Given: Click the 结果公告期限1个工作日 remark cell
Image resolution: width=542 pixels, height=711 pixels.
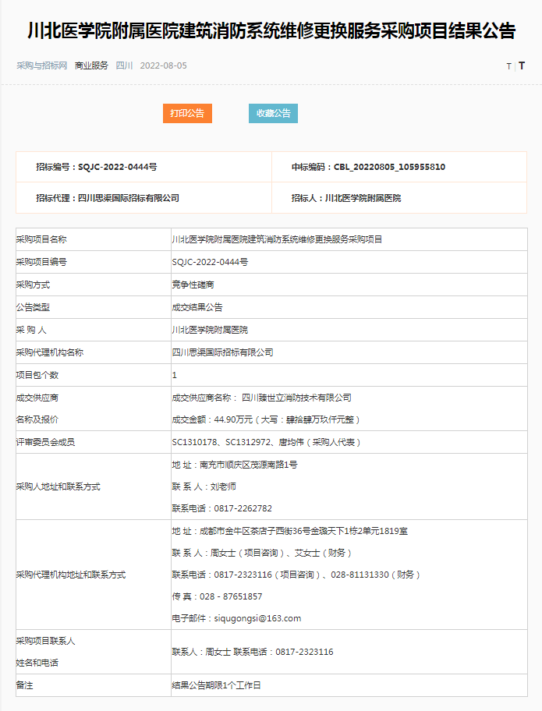Looking at the screenshot, I should (x=216, y=684).
